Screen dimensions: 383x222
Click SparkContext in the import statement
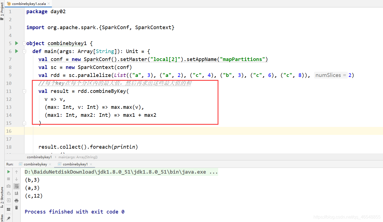tap(153, 27)
